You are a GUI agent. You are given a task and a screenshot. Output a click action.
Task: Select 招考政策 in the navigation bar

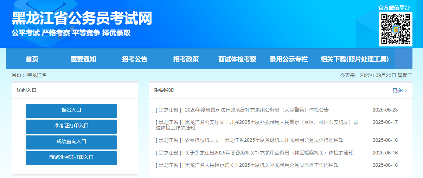point(186,59)
